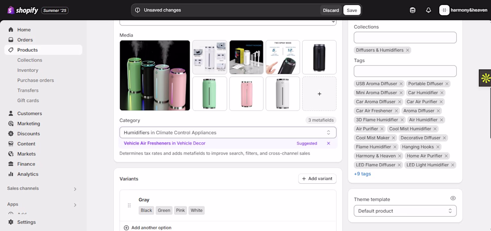This screenshot has height=231, width=491.
Task: Expand Sales channels chevron
Action: pos(75,189)
